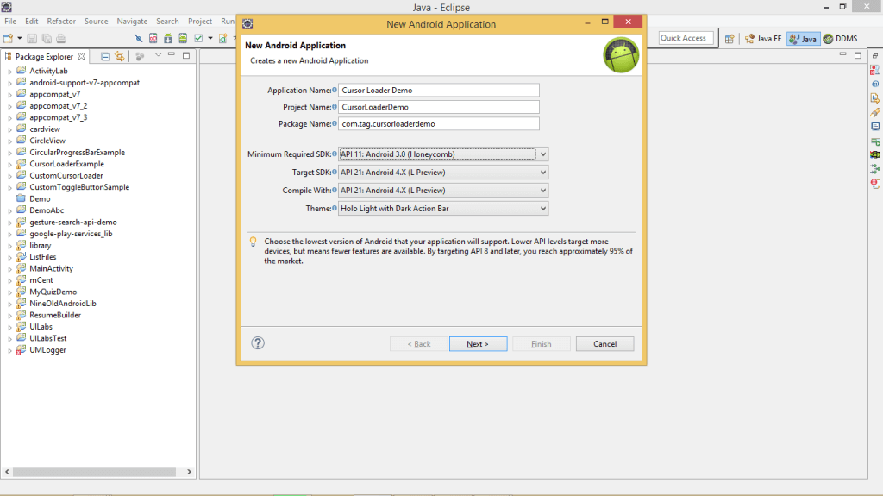
Task: Open the dropdown beside the lint check icon
Action: point(210,38)
